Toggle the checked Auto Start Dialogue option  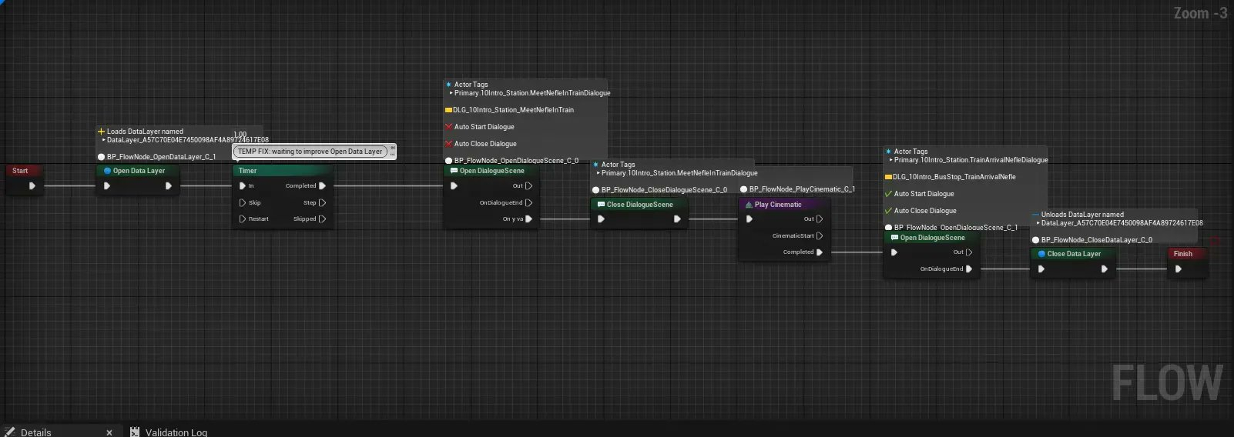[888, 194]
